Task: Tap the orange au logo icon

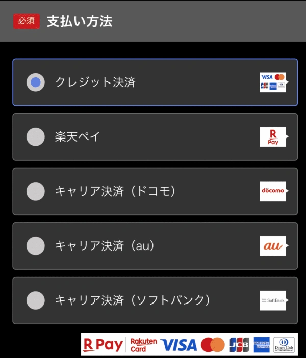Action: (x=272, y=246)
